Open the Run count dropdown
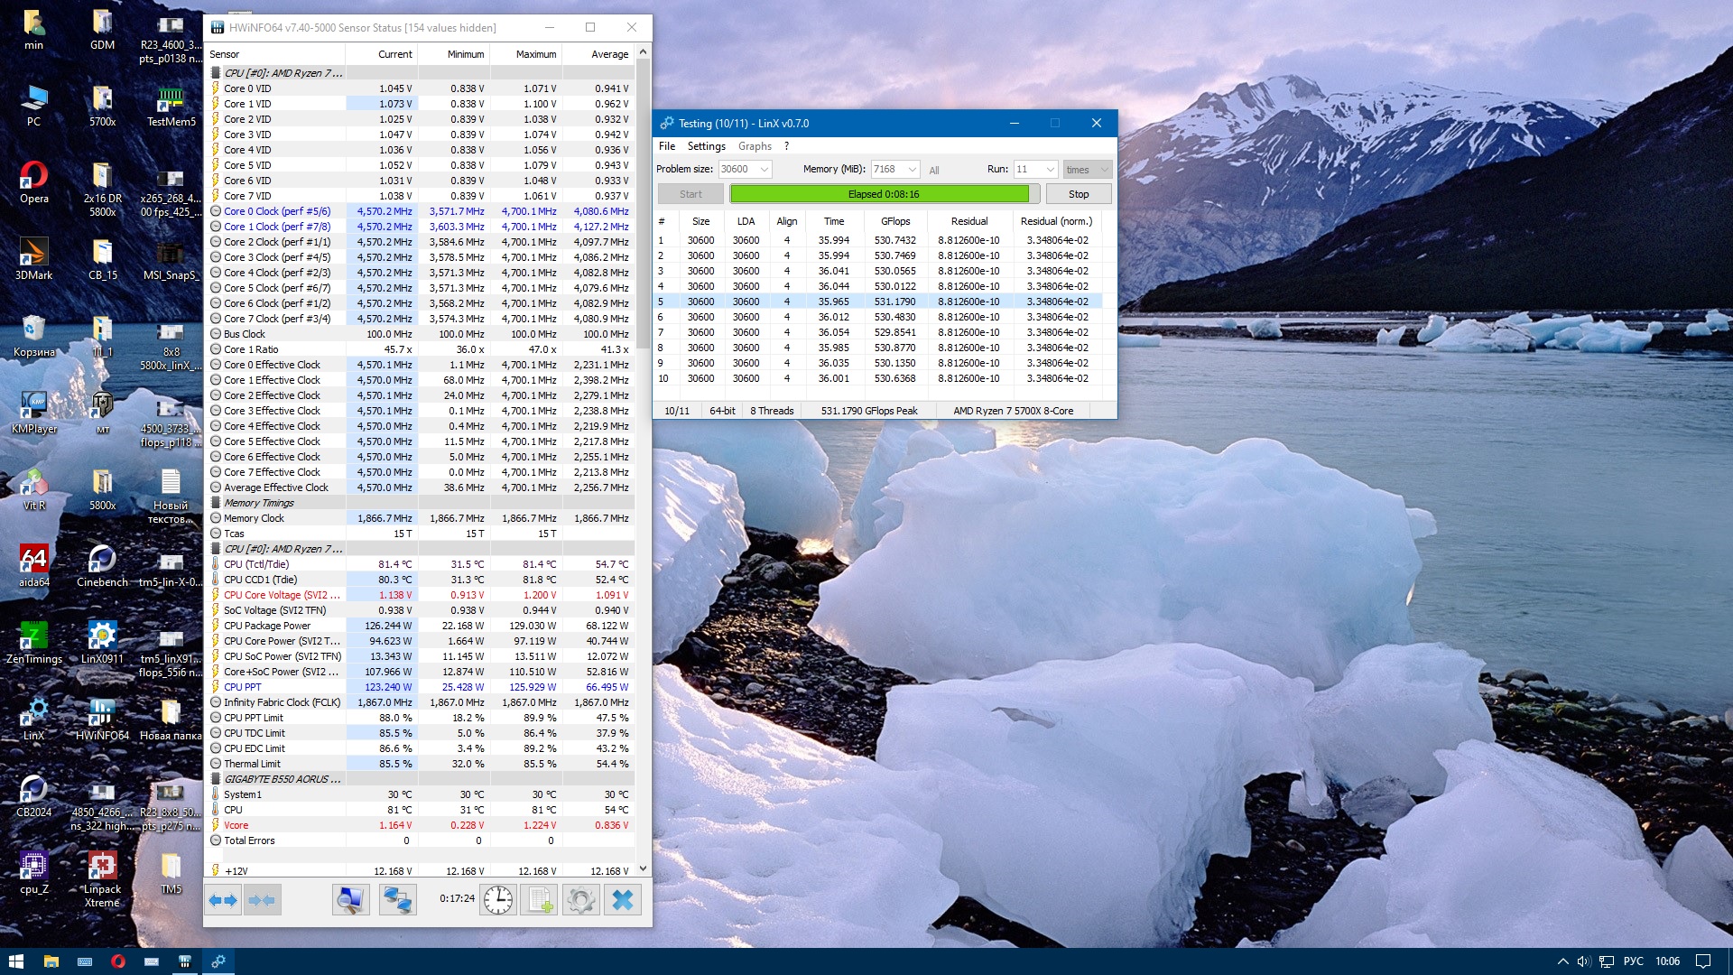Screen dimensions: 1733x975 point(1050,170)
